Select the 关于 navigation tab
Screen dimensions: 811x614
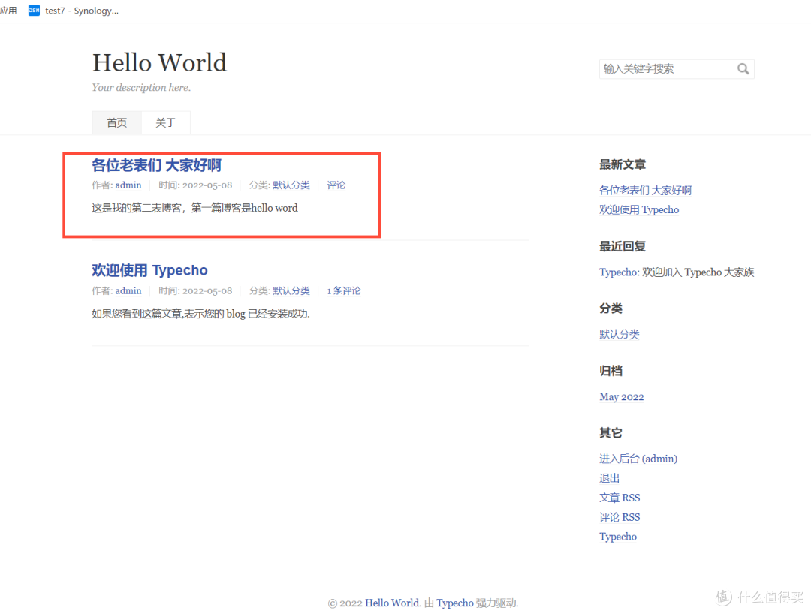click(166, 122)
